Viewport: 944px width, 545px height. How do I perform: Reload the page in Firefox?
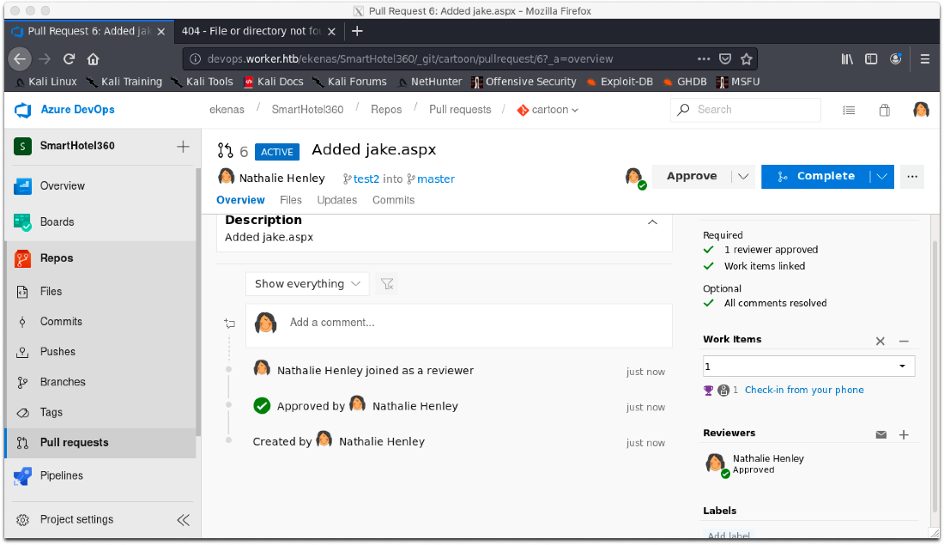(x=70, y=59)
